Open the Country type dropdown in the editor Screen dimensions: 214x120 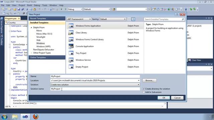pos(16,23)
